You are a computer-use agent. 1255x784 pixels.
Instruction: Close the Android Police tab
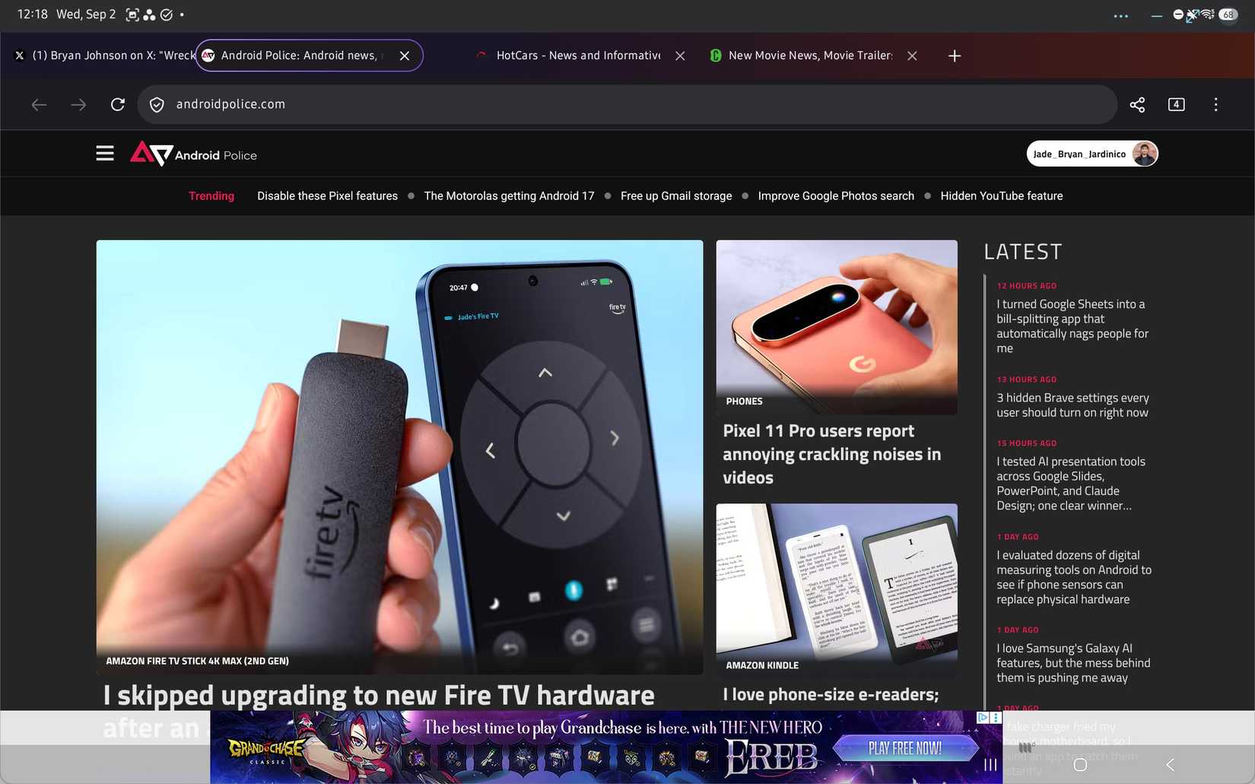click(x=405, y=56)
